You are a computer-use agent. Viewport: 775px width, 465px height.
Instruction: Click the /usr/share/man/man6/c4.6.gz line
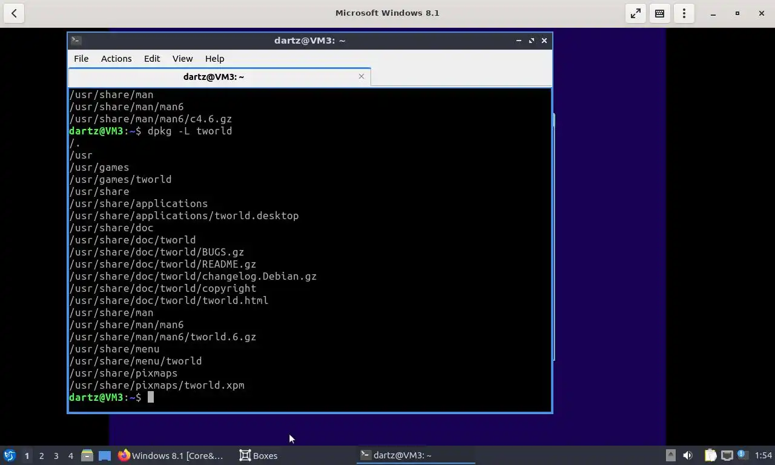(151, 119)
